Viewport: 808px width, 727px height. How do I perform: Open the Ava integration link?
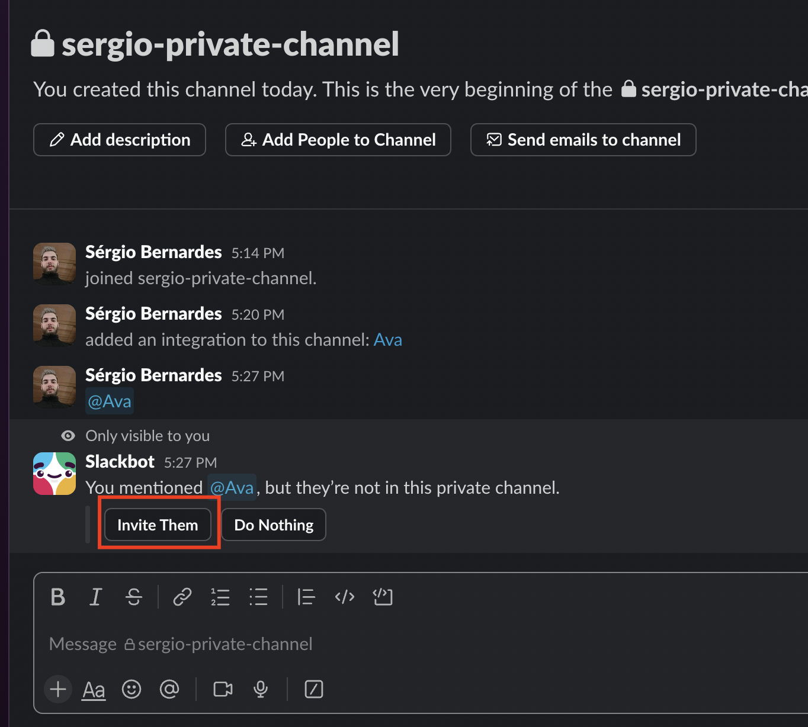pyautogui.click(x=388, y=340)
